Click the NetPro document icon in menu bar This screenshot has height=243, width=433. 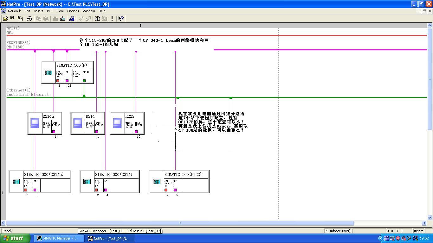[3, 11]
